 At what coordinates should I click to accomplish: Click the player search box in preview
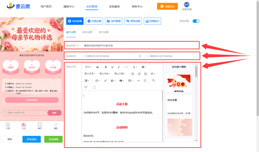[x=25, y=113]
